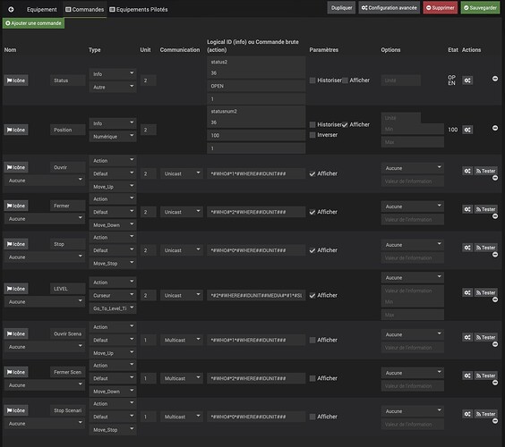Viewport: 505px width, 447px height.
Task: Check Afficher for Ouvrir Scena command
Action: 312,341
